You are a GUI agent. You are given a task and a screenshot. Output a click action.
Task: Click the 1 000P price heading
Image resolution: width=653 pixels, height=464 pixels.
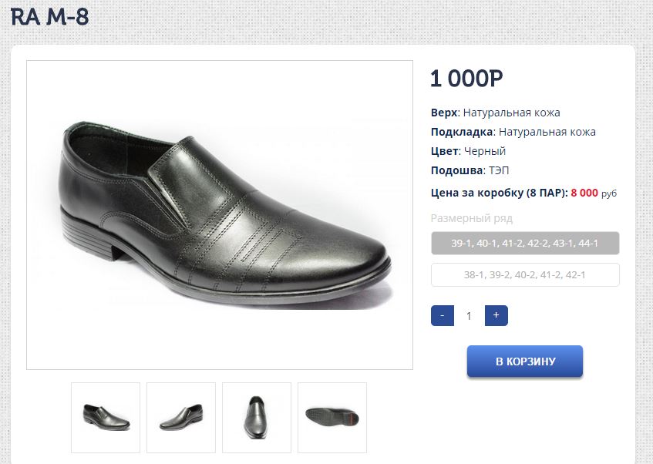(x=466, y=79)
